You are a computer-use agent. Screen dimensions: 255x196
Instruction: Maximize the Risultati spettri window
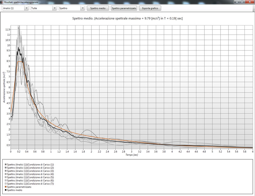(x=242, y=2)
